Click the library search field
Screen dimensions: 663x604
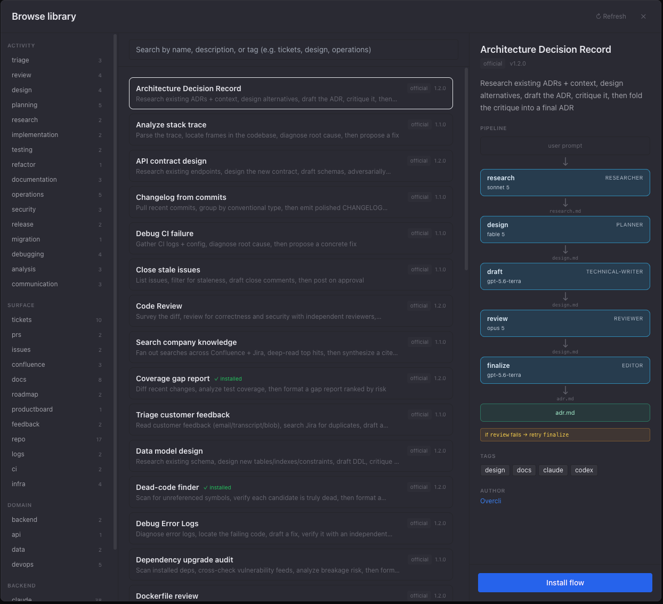(x=293, y=50)
